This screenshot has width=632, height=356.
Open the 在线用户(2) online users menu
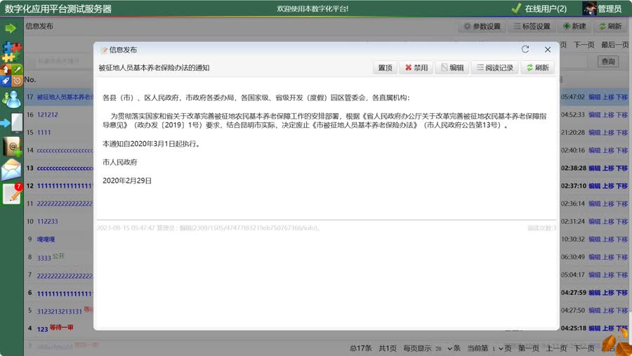click(539, 8)
